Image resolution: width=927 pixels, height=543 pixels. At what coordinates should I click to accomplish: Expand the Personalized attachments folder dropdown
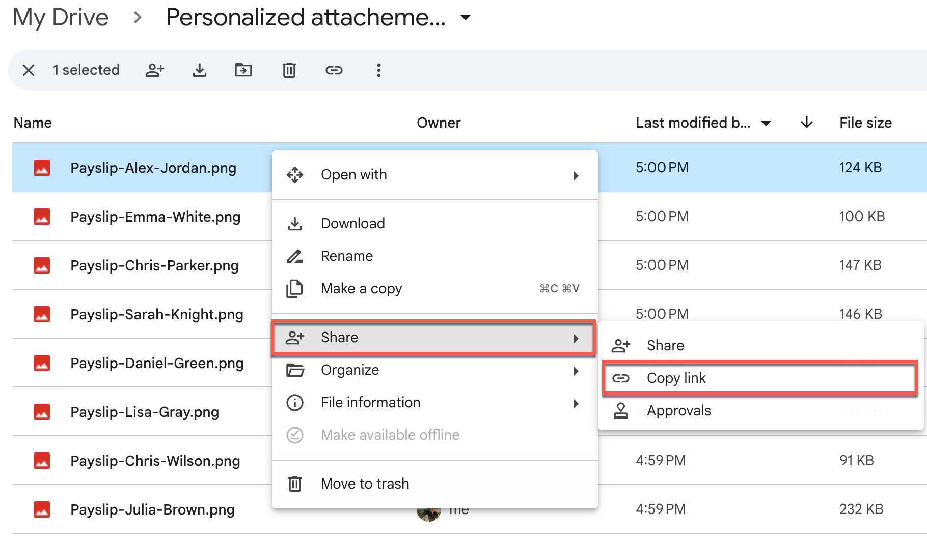click(x=465, y=18)
